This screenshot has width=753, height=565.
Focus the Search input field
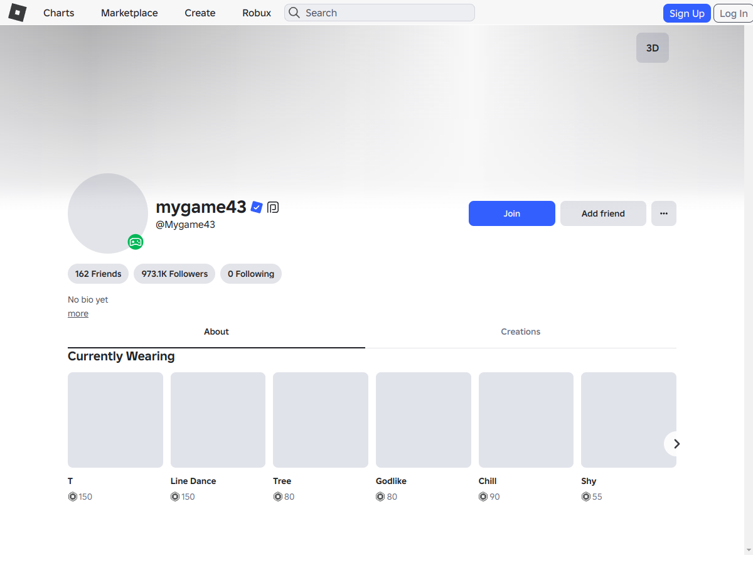click(x=380, y=13)
